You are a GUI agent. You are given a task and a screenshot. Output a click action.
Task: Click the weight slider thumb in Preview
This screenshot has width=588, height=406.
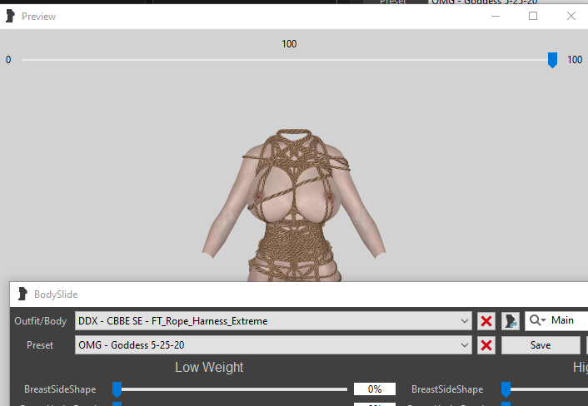tap(552, 60)
